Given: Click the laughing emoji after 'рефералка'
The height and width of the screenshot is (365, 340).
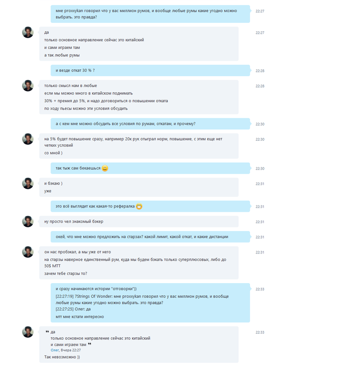Looking at the screenshot, I should pos(139,206).
